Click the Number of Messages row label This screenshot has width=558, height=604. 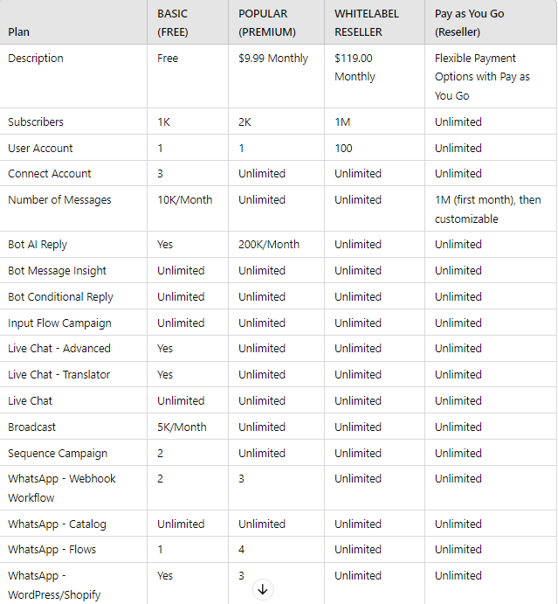(x=59, y=200)
